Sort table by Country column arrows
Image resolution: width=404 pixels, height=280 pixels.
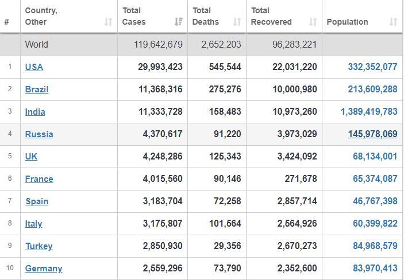click(x=108, y=22)
